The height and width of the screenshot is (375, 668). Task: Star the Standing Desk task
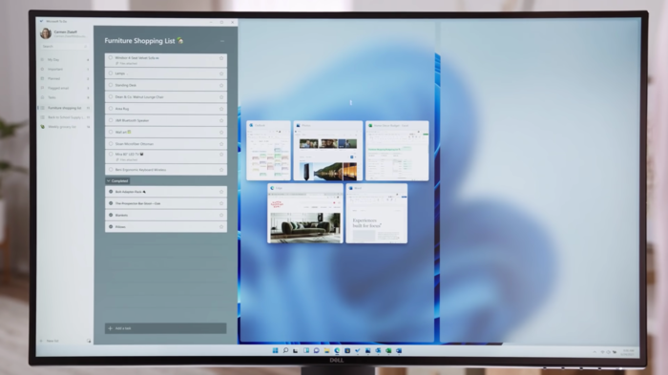(x=221, y=85)
